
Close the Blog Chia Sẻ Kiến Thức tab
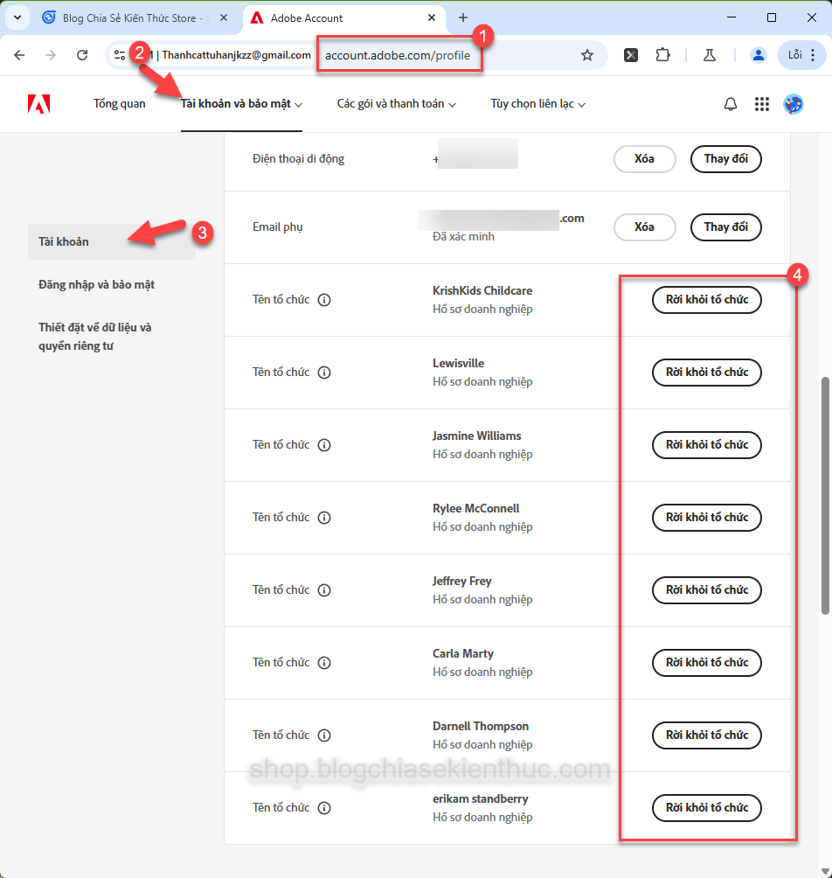[x=223, y=17]
